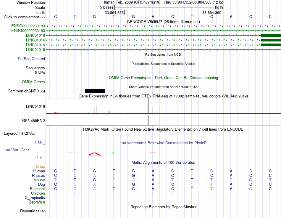Screen dimensions: 281x218
Task: Select the Human species label
Action: point(39,171)
